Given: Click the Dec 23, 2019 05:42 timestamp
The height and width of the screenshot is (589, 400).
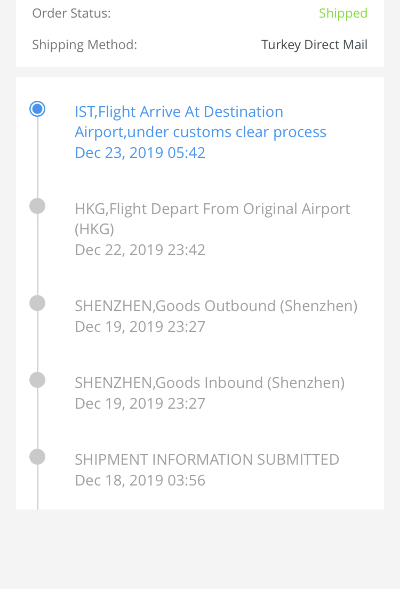Looking at the screenshot, I should tap(140, 153).
